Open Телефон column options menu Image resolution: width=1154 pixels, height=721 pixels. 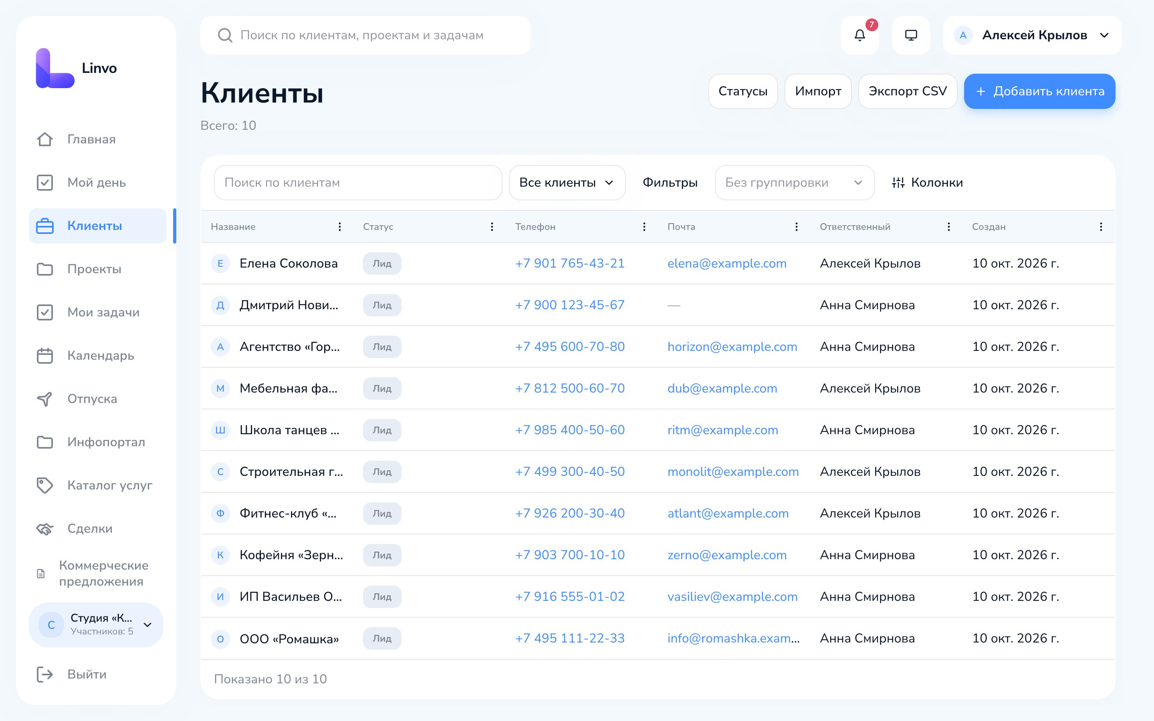pyautogui.click(x=644, y=227)
